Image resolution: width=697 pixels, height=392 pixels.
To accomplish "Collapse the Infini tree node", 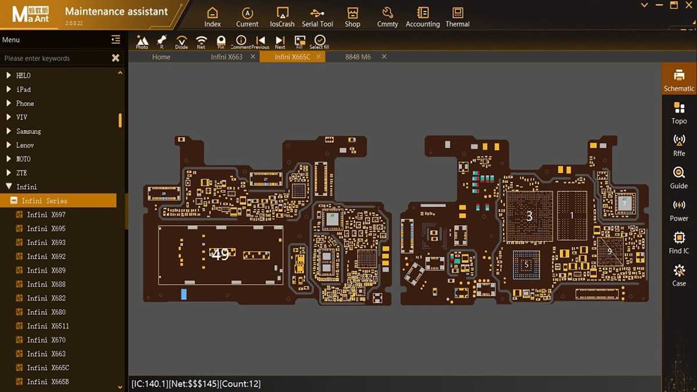I will (9, 187).
